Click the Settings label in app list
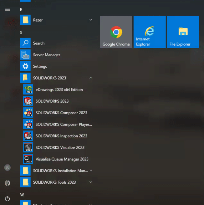 point(40,66)
